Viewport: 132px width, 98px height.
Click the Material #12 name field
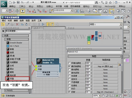coord(94,52)
